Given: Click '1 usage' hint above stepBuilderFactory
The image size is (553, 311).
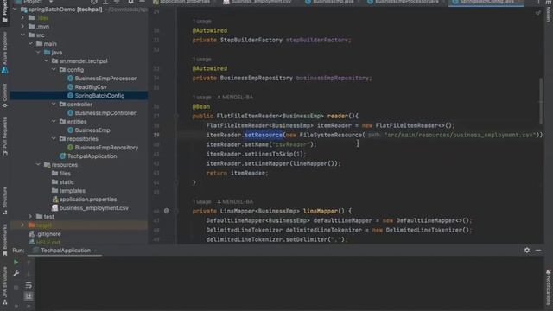Looking at the screenshot, I should (201, 21).
